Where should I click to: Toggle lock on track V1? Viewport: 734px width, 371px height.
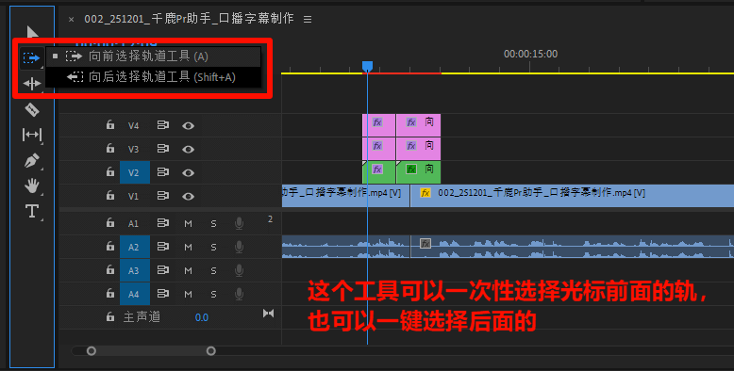110,195
